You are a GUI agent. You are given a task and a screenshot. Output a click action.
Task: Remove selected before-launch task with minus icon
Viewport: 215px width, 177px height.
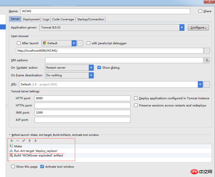tap(17, 141)
